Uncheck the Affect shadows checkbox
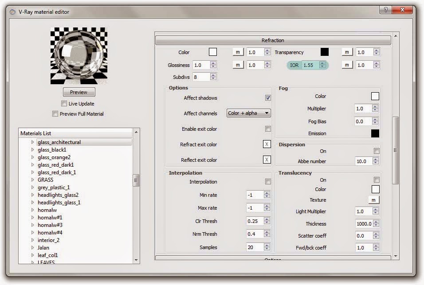424x285 pixels. point(268,98)
